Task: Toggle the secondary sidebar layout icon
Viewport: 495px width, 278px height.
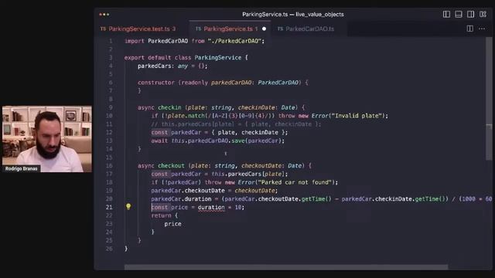Action: (470, 14)
